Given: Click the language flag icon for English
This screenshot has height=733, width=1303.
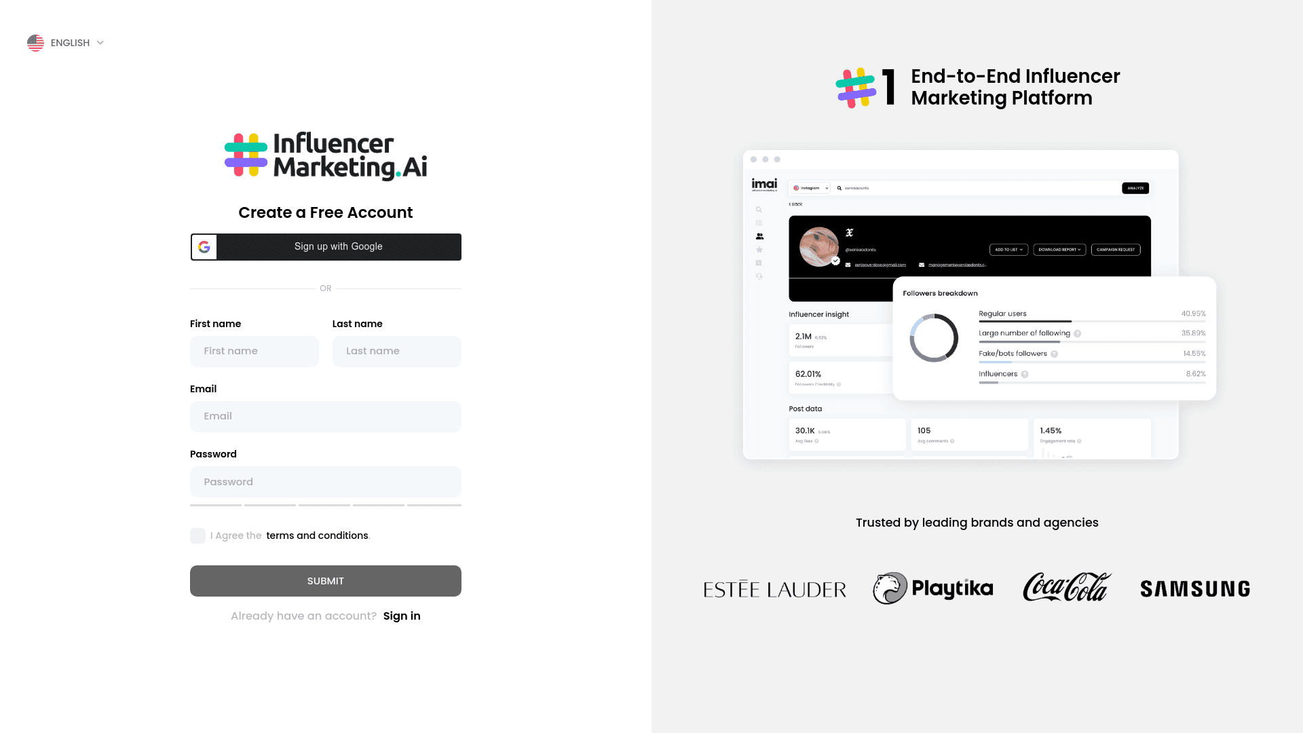Looking at the screenshot, I should point(36,43).
